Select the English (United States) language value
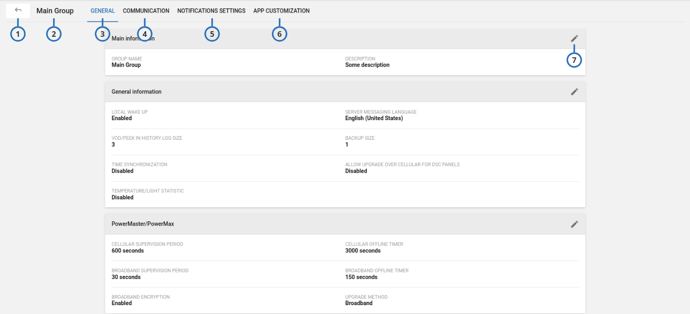The image size is (690, 314). pos(374,118)
